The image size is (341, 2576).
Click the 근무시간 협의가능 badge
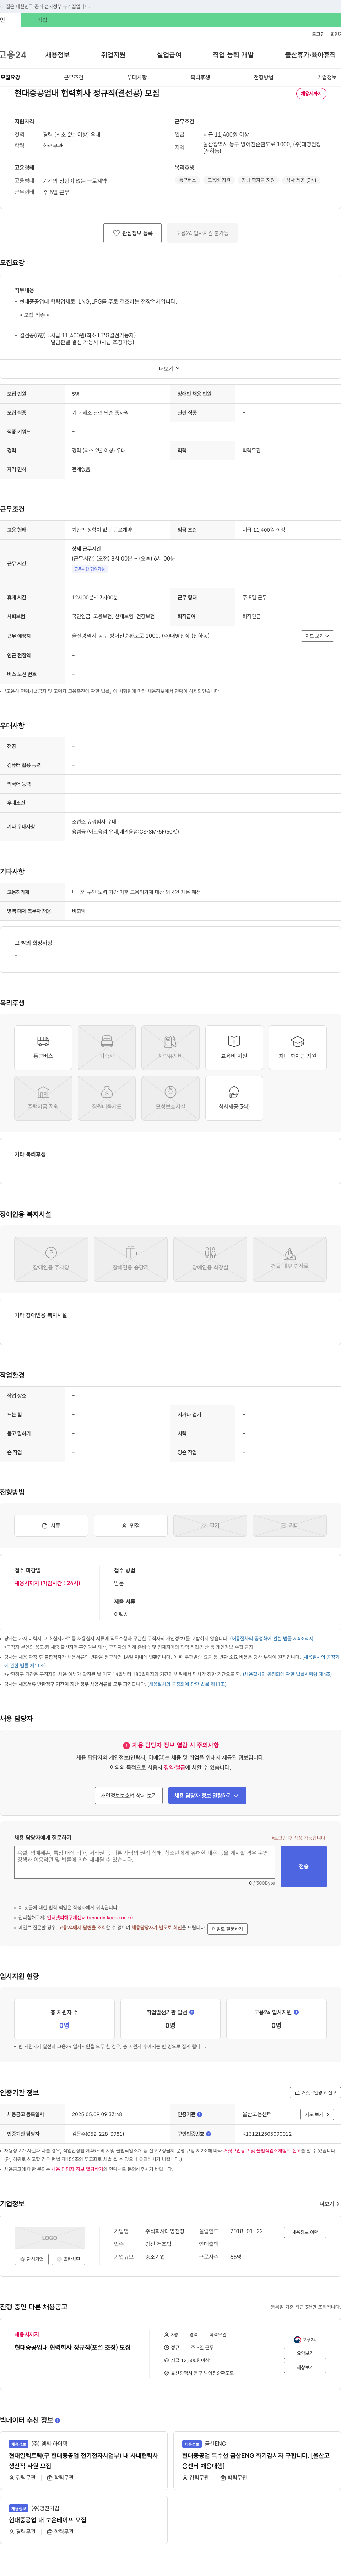90,569
